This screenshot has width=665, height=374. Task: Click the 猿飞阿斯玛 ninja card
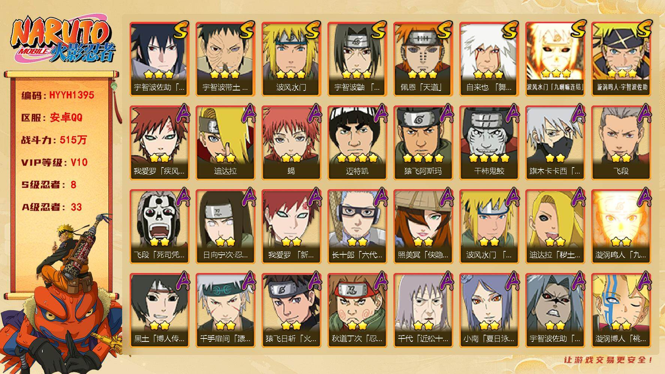pos(423,142)
